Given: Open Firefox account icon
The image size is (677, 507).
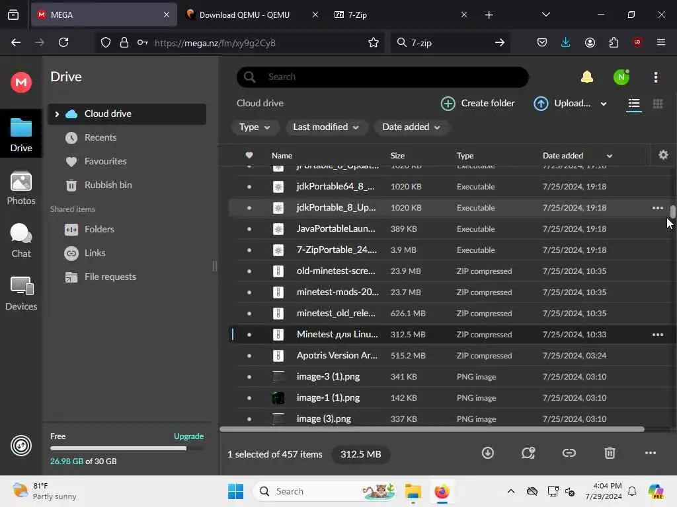Looking at the screenshot, I should coord(590,42).
